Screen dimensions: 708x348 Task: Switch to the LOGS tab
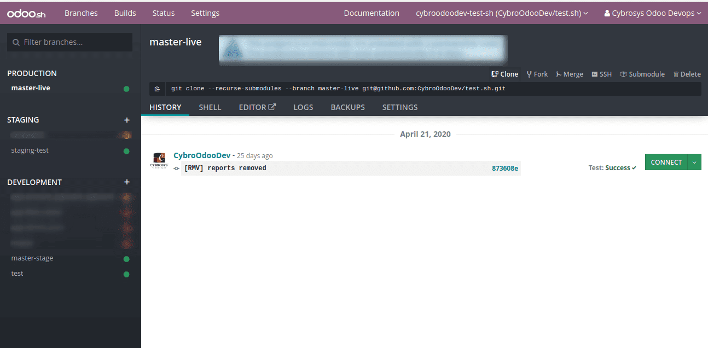(303, 107)
